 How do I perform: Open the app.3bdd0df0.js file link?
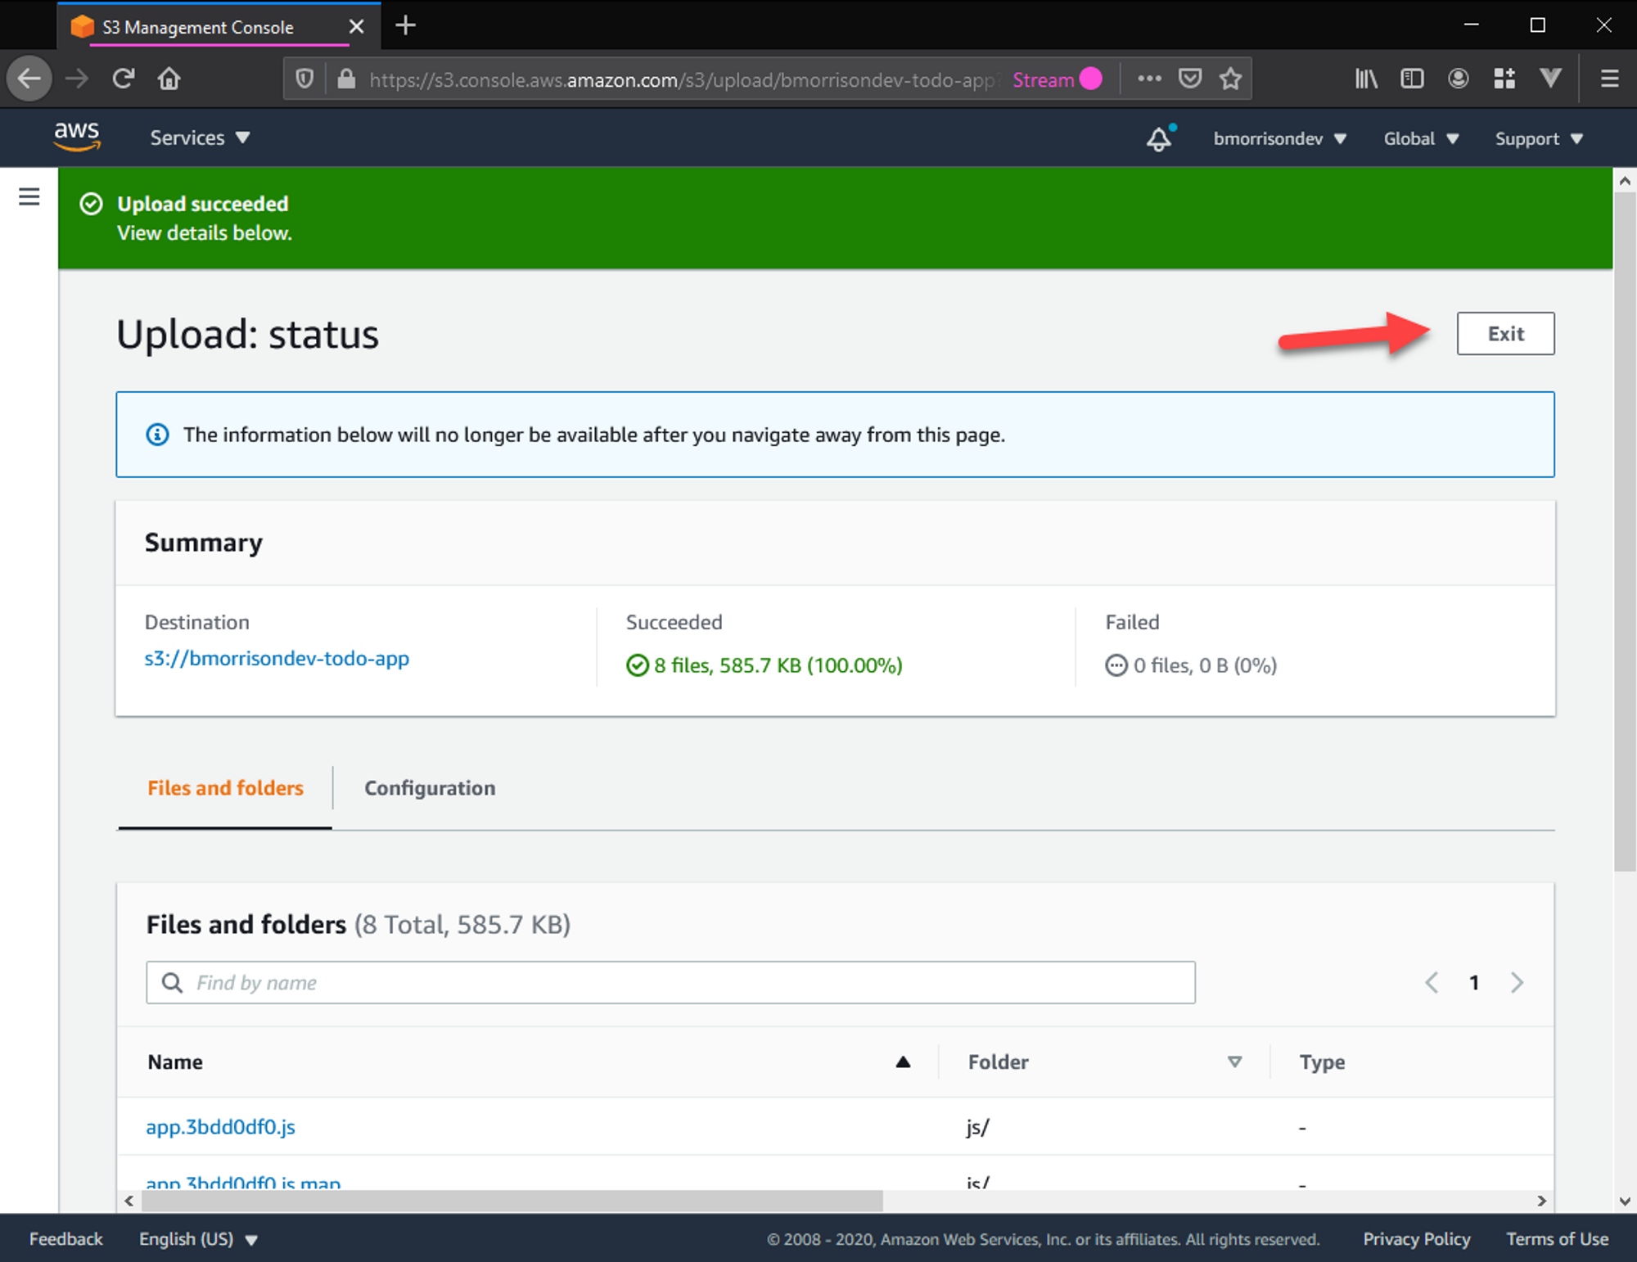click(x=220, y=1126)
